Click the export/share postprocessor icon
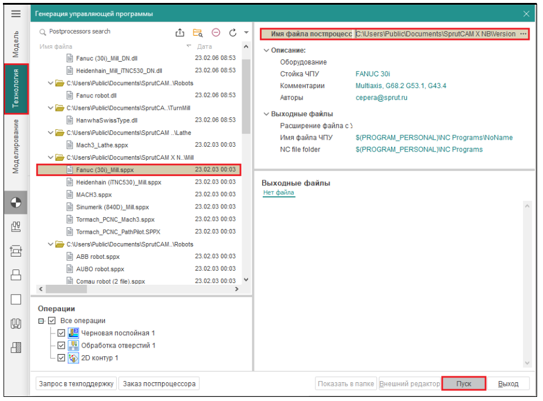This screenshot has height=401, width=543. (x=181, y=33)
